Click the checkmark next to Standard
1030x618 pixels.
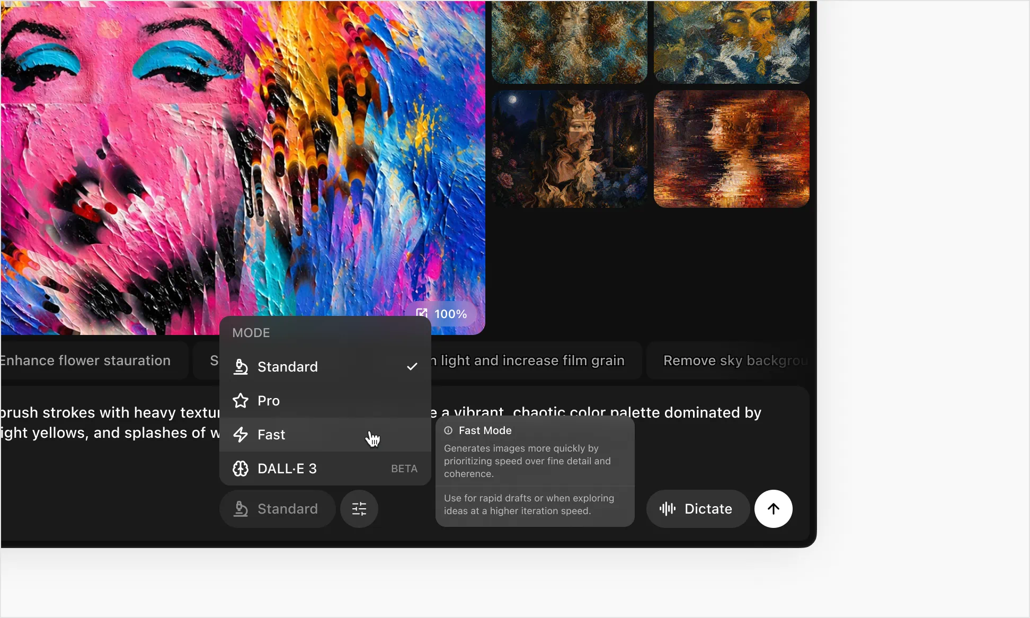coord(412,367)
